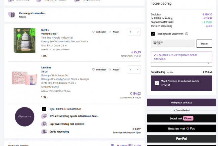Click Kiehl's brand name
218x146 pixels.
45,30
